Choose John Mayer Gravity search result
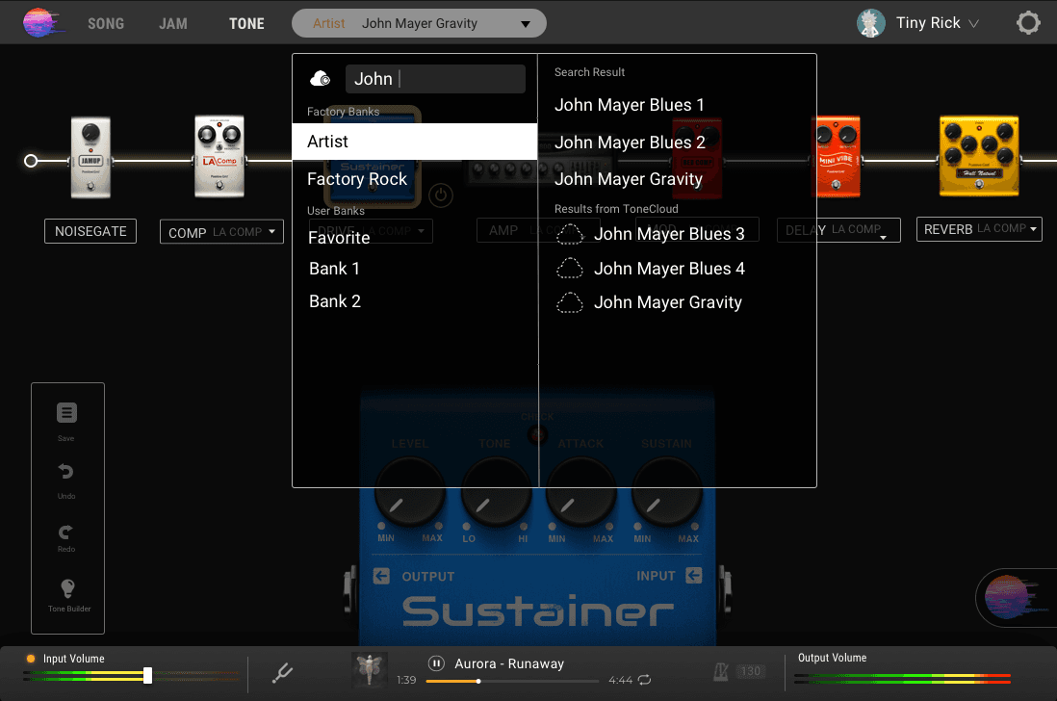The image size is (1057, 701). (629, 179)
